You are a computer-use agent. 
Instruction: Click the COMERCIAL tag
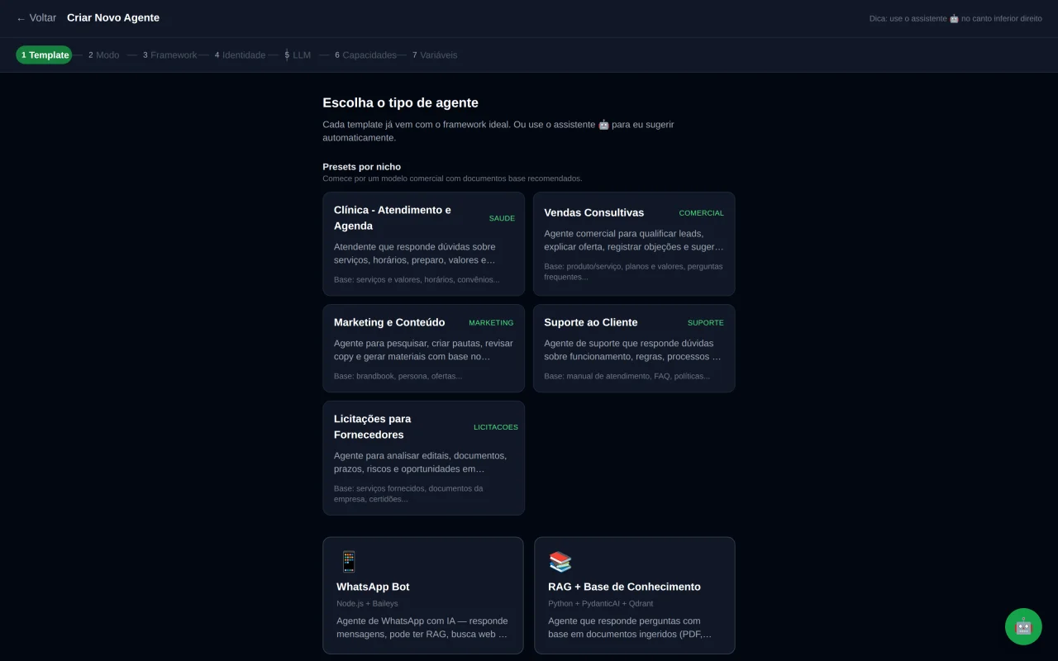(701, 213)
